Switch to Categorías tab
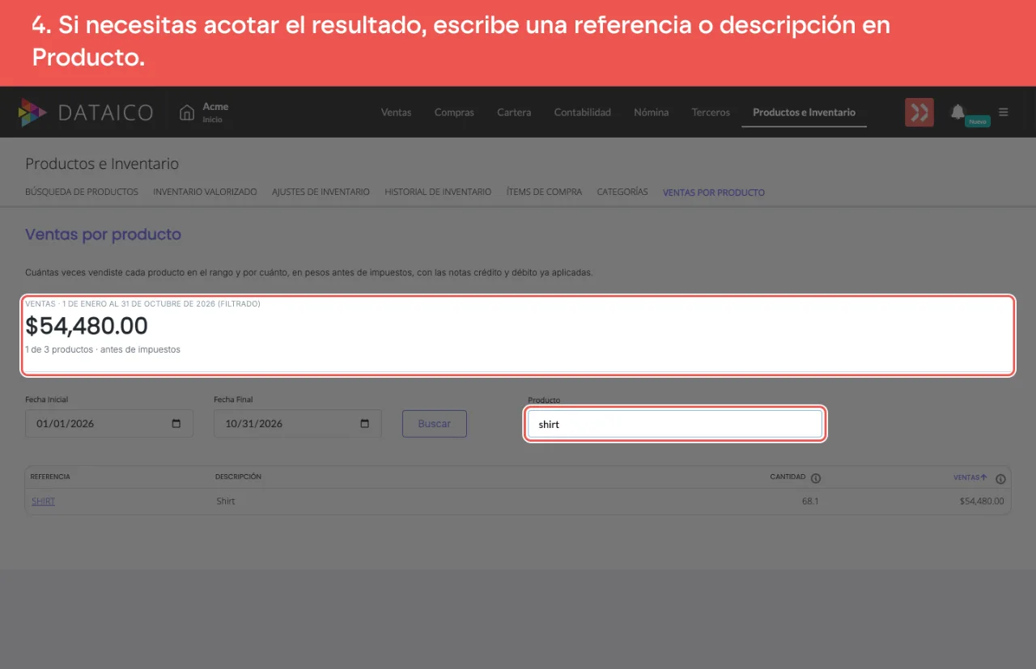 pyautogui.click(x=622, y=193)
